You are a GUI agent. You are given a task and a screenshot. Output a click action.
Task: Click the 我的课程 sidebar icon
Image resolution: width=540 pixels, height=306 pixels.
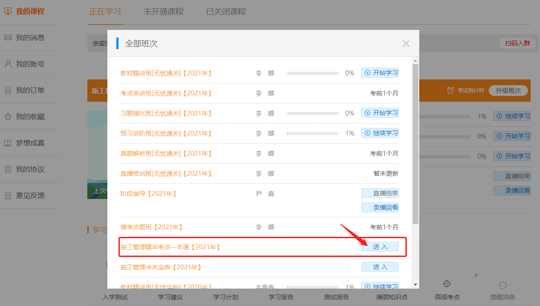point(8,12)
